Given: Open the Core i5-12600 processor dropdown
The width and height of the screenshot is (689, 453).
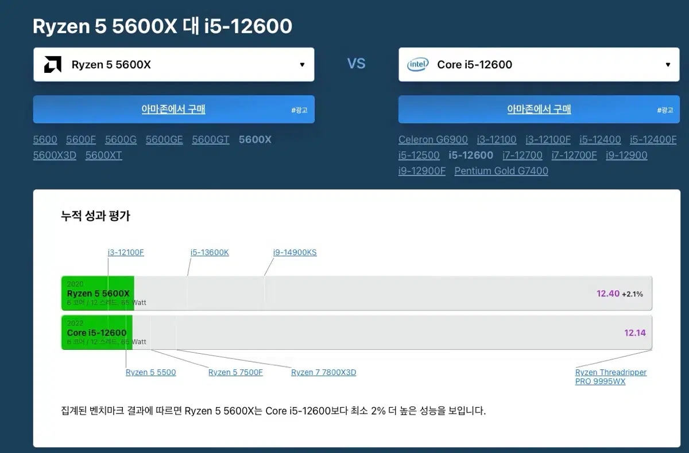Looking at the screenshot, I should [x=539, y=64].
